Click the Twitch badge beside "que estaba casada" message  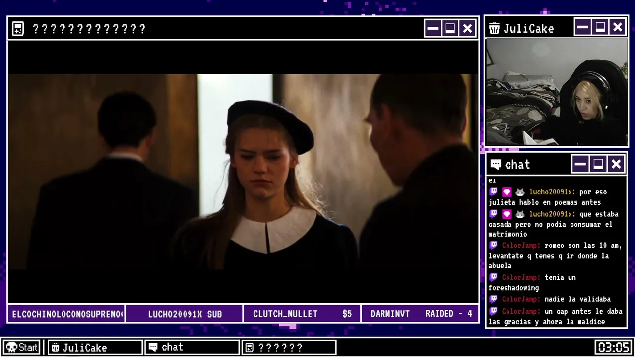click(493, 214)
